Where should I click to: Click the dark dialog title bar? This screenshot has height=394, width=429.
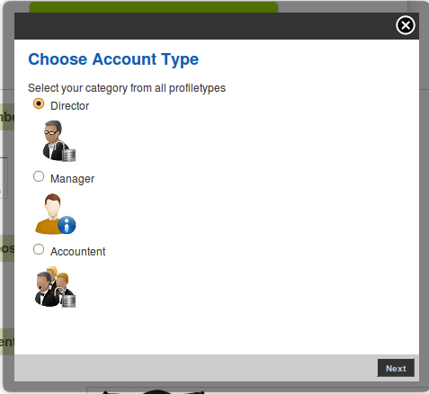coord(204,26)
